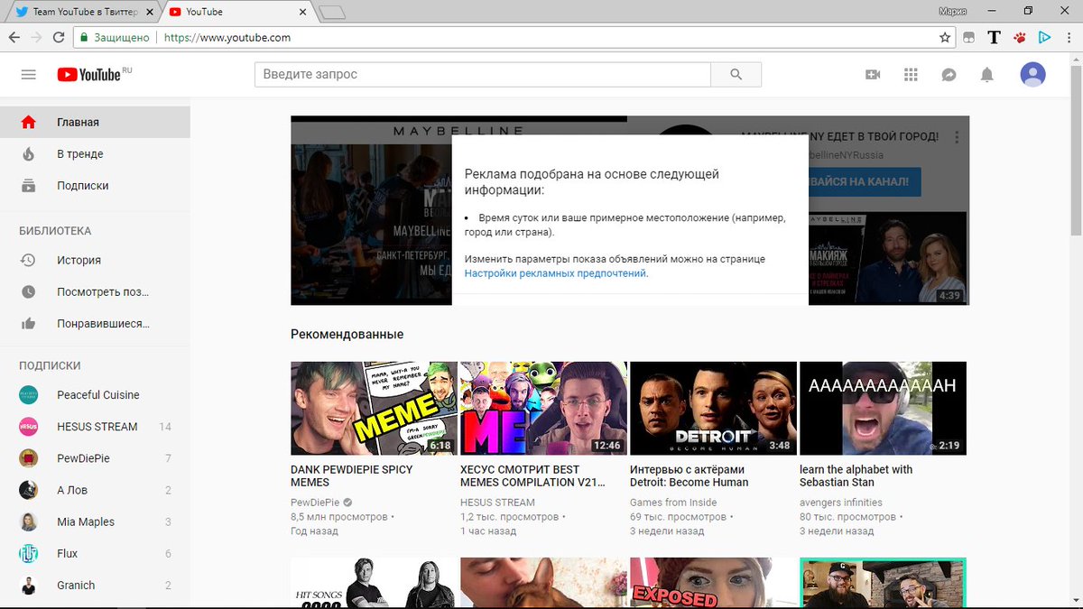Viewport: 1083px width, 609px height.
Task: Open the ad's three-dot options
Action: pyautogui.click(x=957, y=138)
